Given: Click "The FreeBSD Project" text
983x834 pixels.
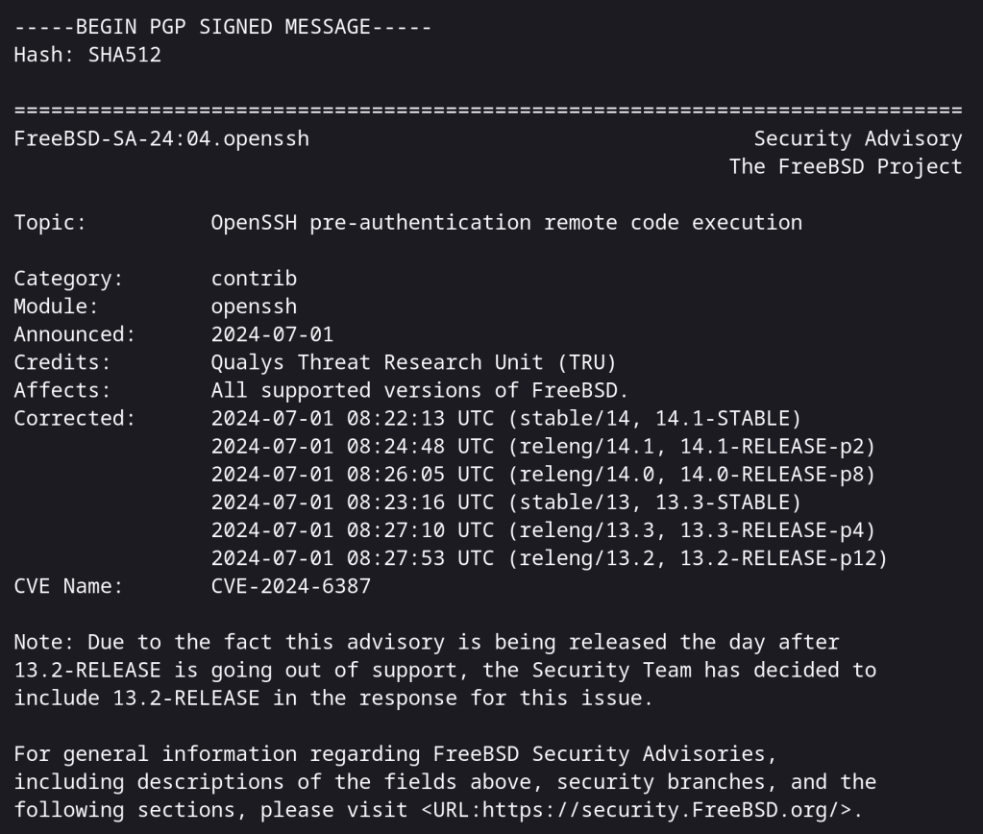Looking at the screenshot, I should (845, 166).
